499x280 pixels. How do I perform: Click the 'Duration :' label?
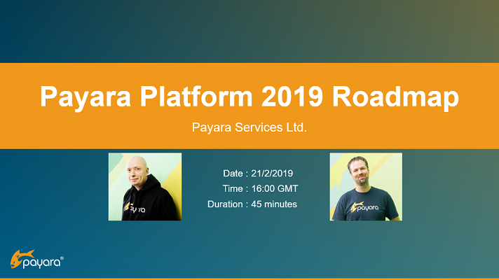(x=228, y=204)
